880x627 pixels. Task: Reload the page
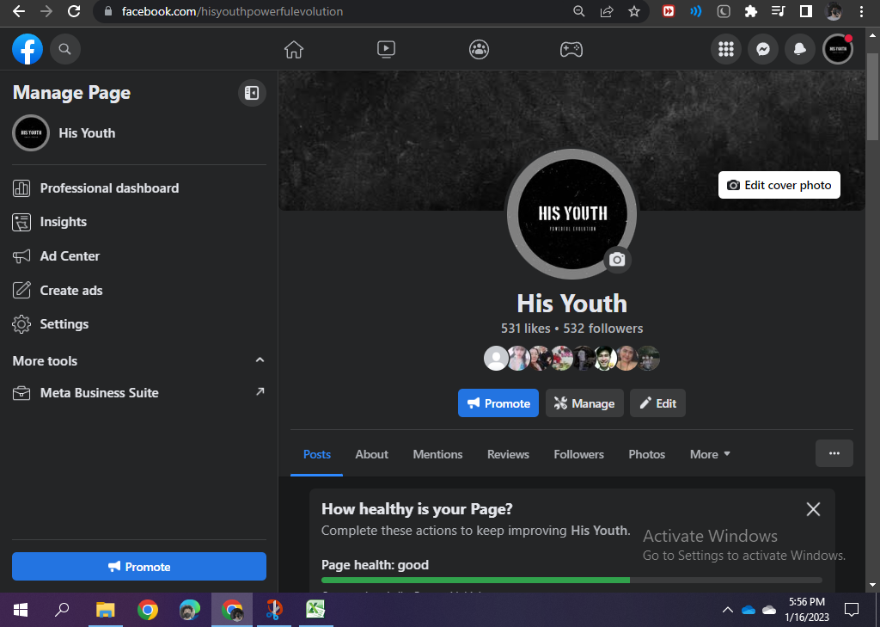(74, 11)
